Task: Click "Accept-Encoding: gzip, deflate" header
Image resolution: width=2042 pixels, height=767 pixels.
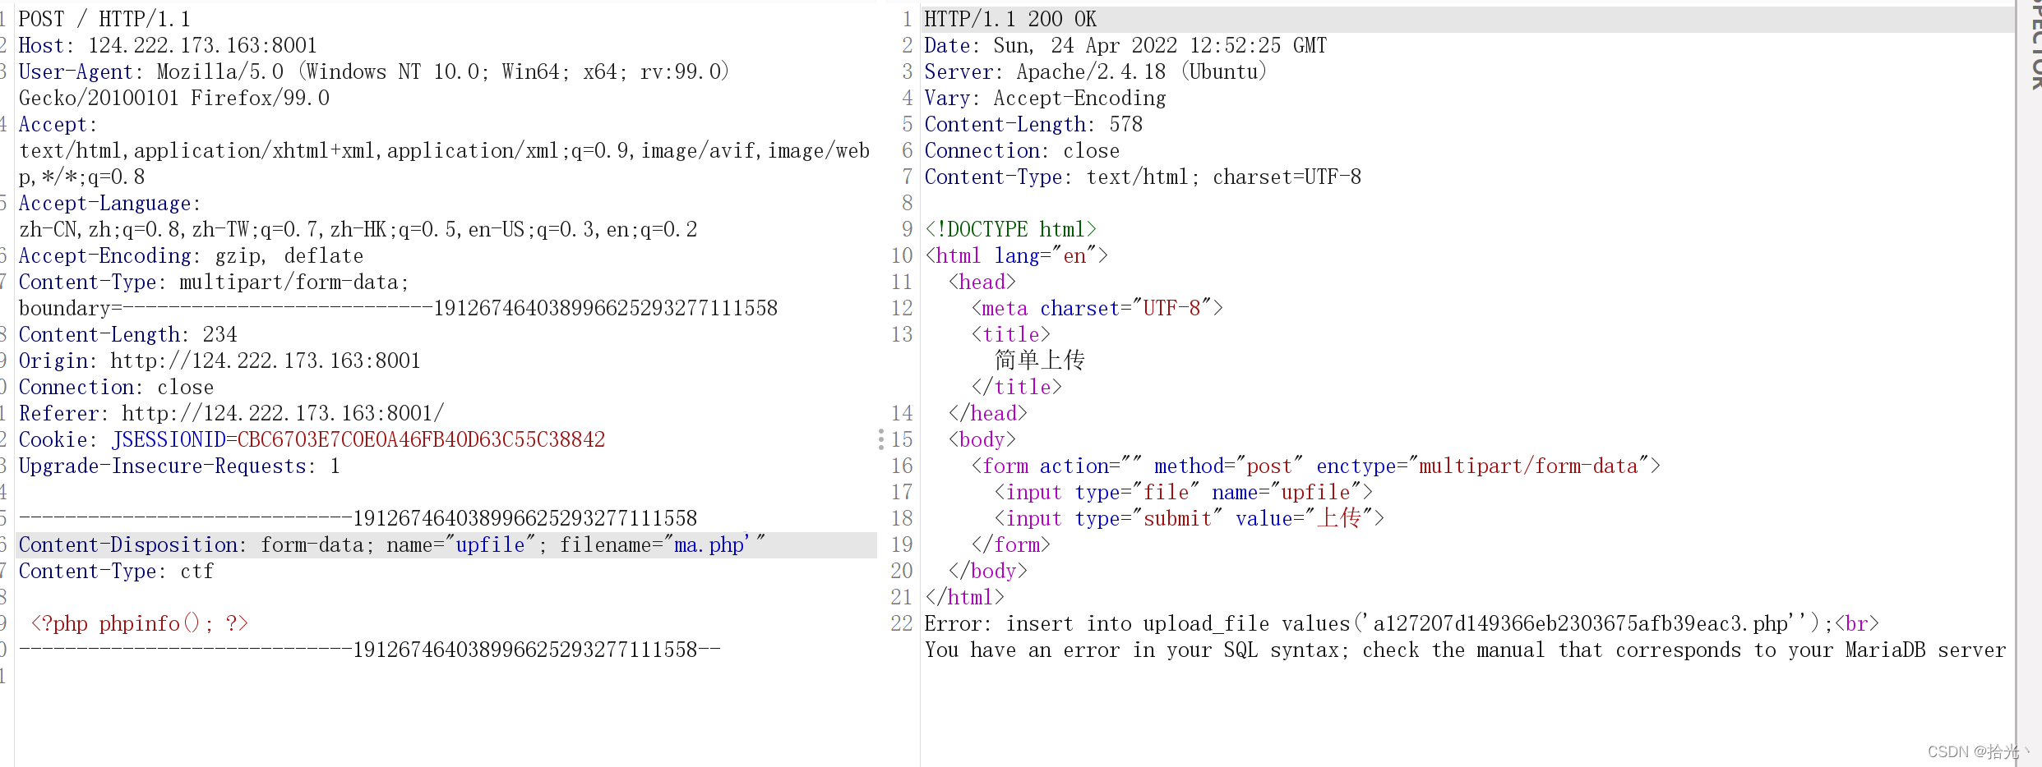Action: [x=191, y=255]
